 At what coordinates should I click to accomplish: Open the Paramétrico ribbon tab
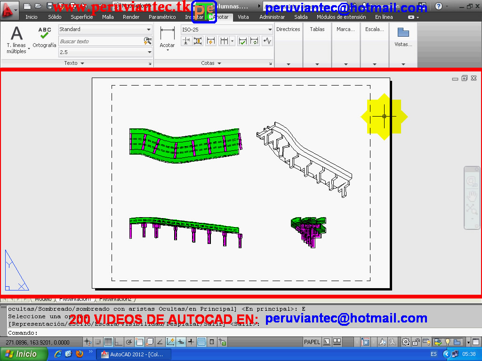(x=162, y=17)
